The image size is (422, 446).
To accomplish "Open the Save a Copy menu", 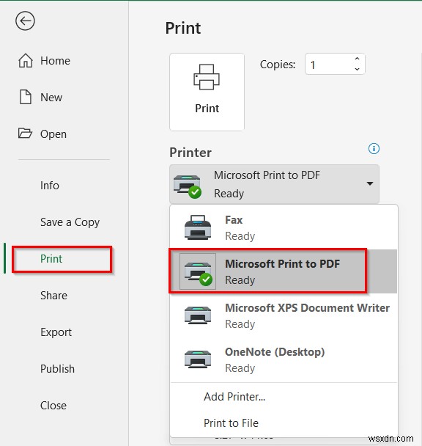I will (x=70, y=222).
